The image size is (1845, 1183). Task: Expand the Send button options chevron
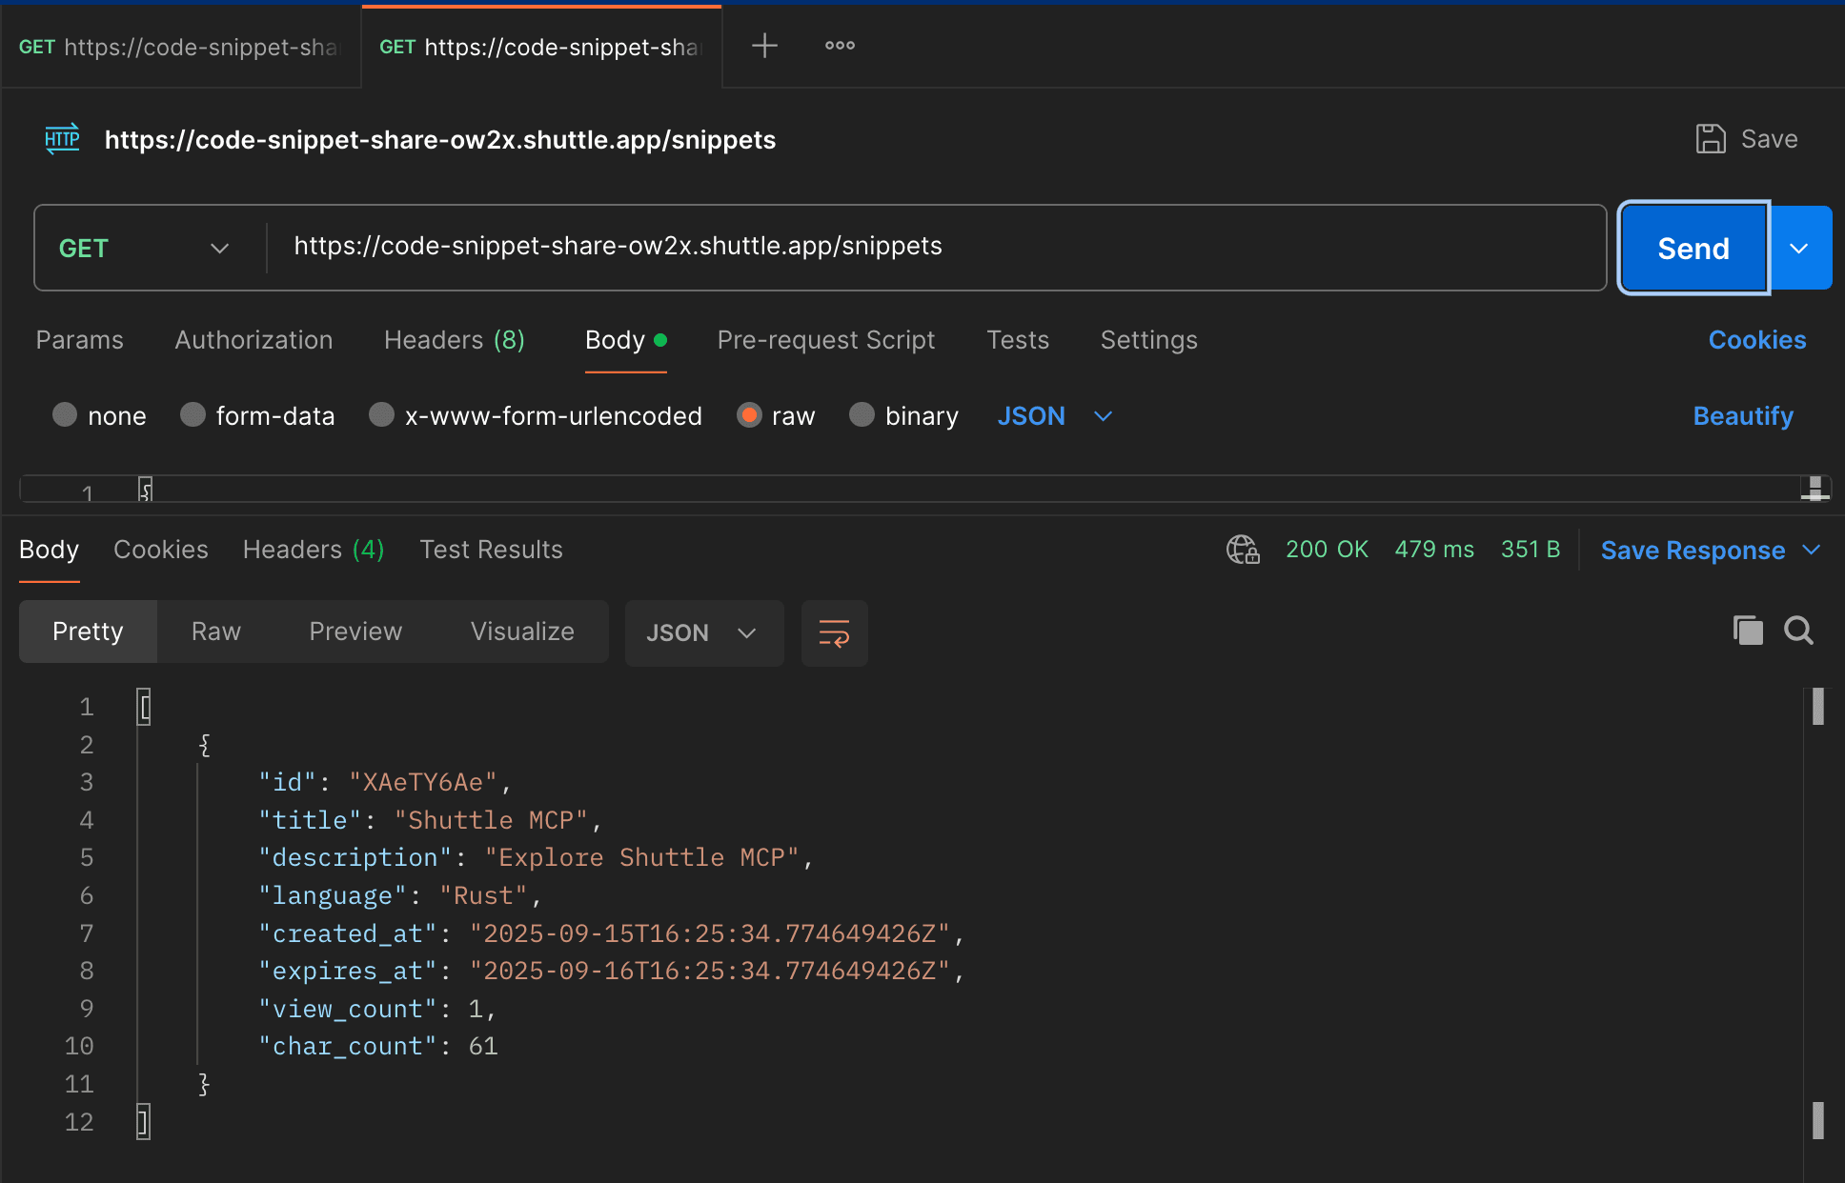click(1800, 248)
